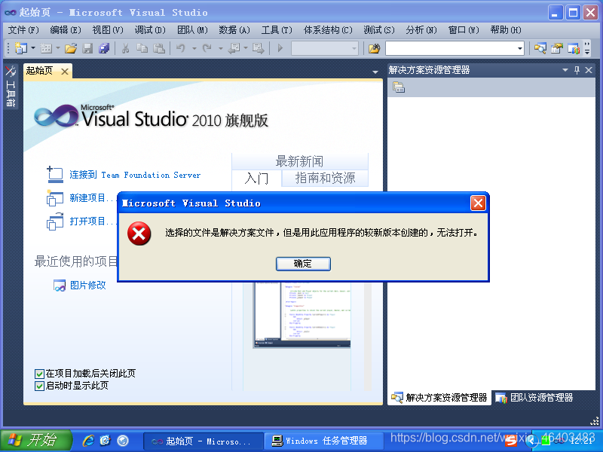Open the 体系结构(C) menu
The width and height of the screenshot is (603, 452).
[328, 29]
